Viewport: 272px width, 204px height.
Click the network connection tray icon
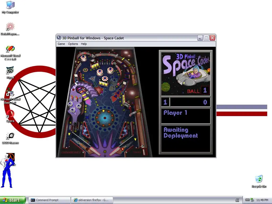(252, 200)
